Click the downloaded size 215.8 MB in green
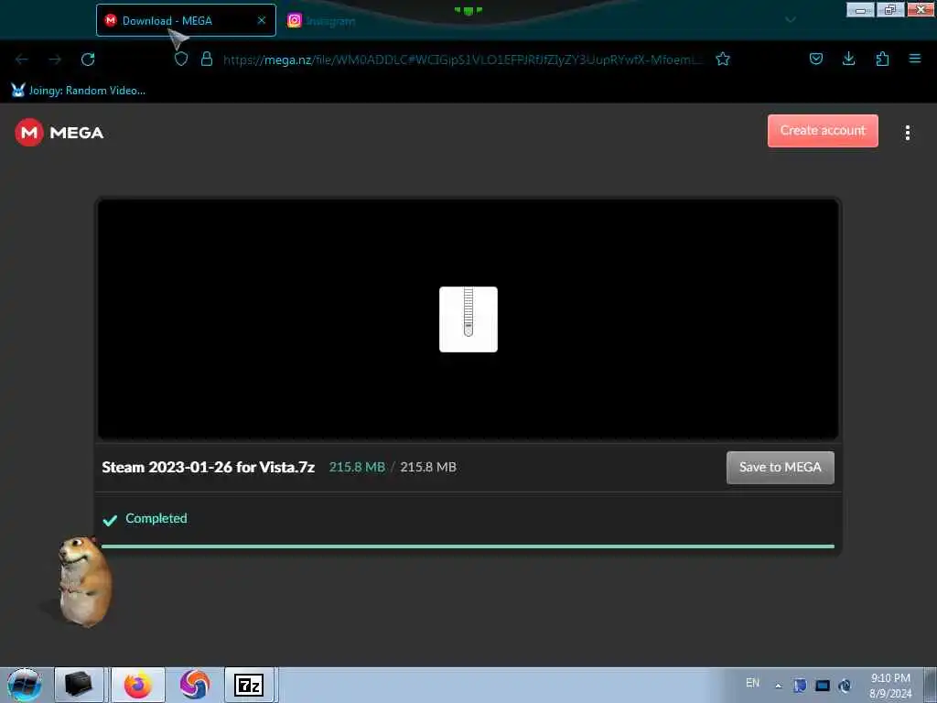Viewport: 937px width, 703px height. (357, 467)
